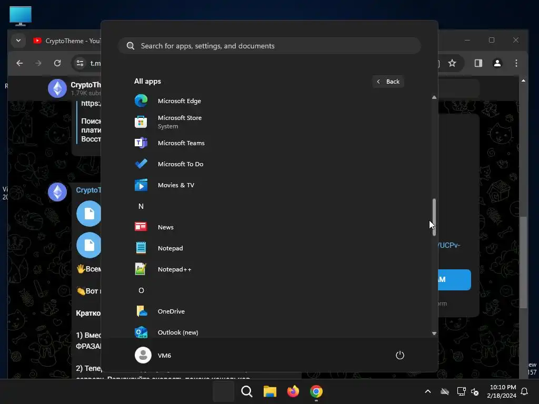The image size is (539, 404).
Task: Click the app list scroll up arrow
Action: 434,97
